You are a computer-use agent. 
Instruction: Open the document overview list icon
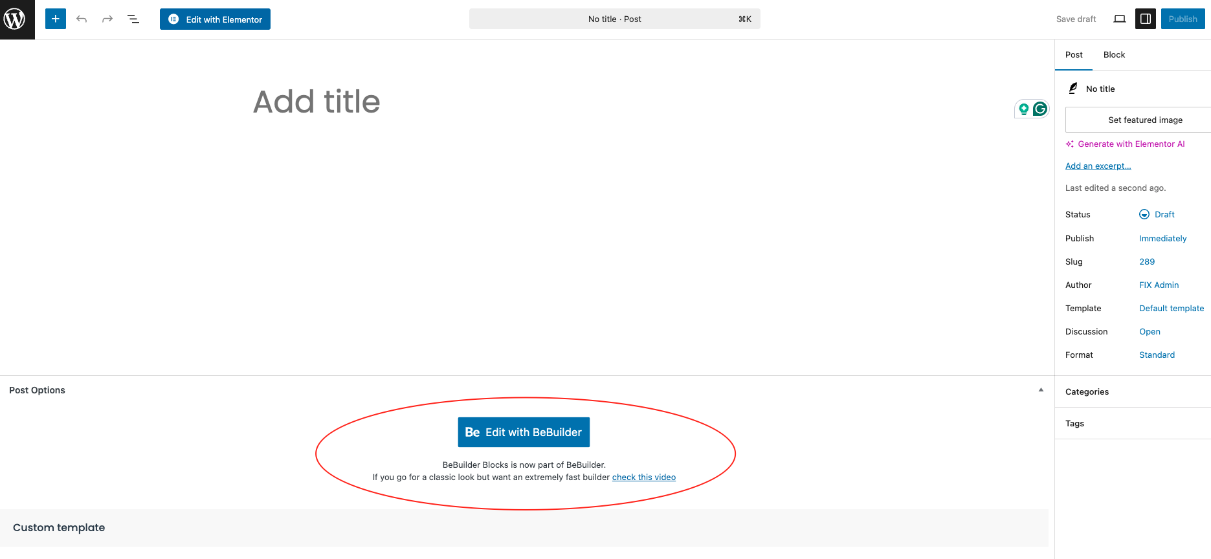(x=133, y=19)
